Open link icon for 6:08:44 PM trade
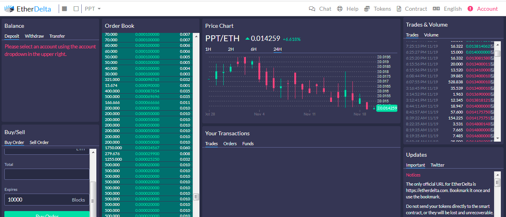The height and width of the screenshot is (217, 506). 492,76
